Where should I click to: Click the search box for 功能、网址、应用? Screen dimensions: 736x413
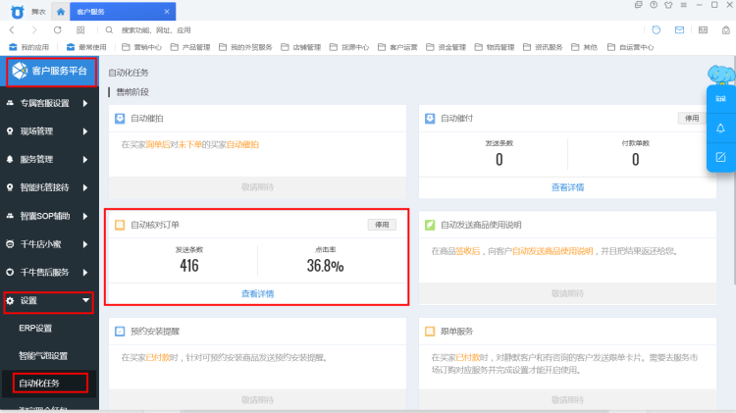coord(157,30)
